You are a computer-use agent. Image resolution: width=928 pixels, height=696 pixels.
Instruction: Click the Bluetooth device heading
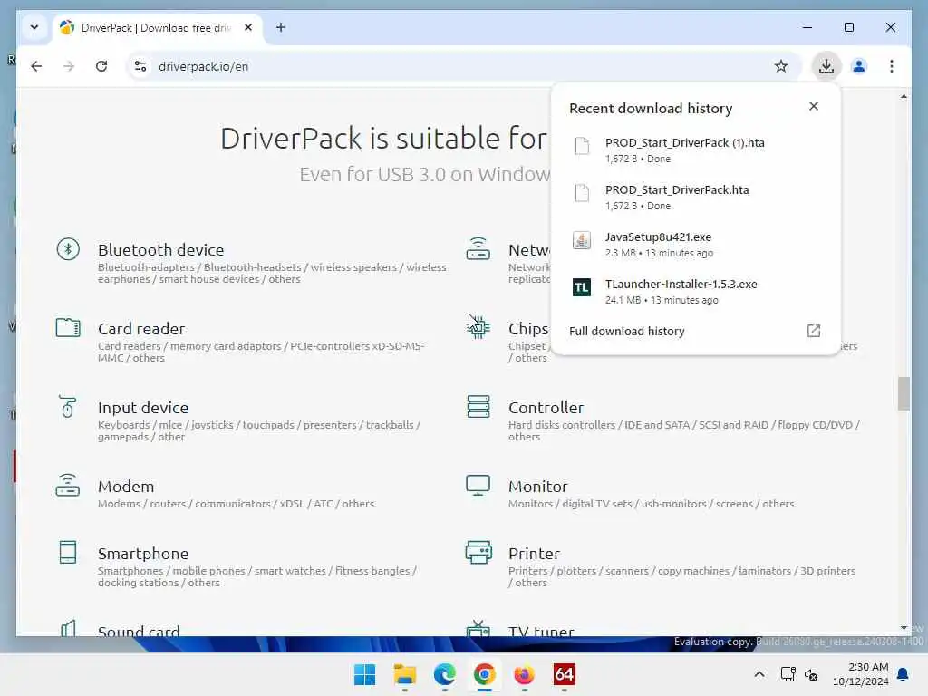pyautogui.click(x=161, y=250)
